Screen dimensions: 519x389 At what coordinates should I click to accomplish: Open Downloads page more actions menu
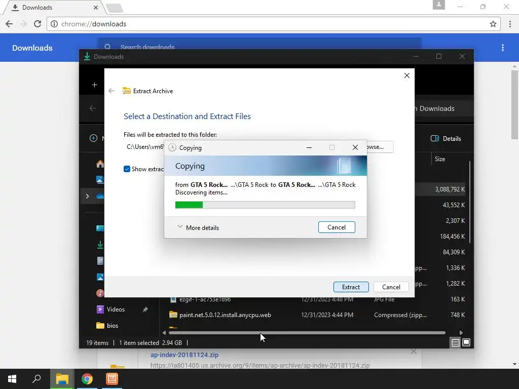502,48
